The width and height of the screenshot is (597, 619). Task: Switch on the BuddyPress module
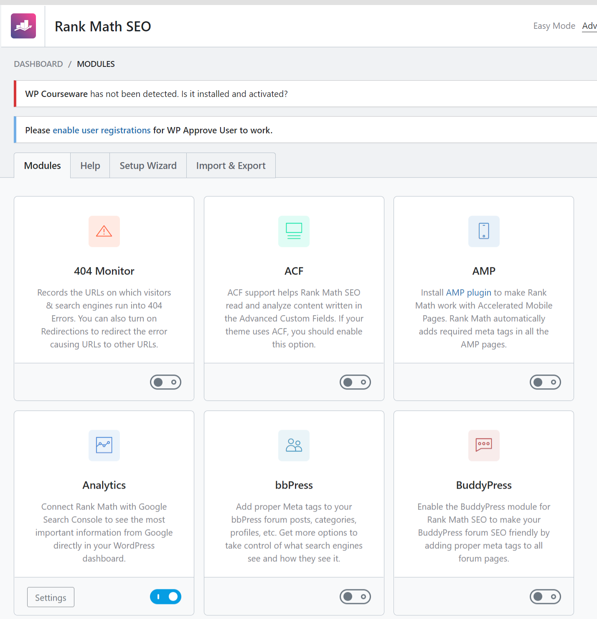click(545, 596)
